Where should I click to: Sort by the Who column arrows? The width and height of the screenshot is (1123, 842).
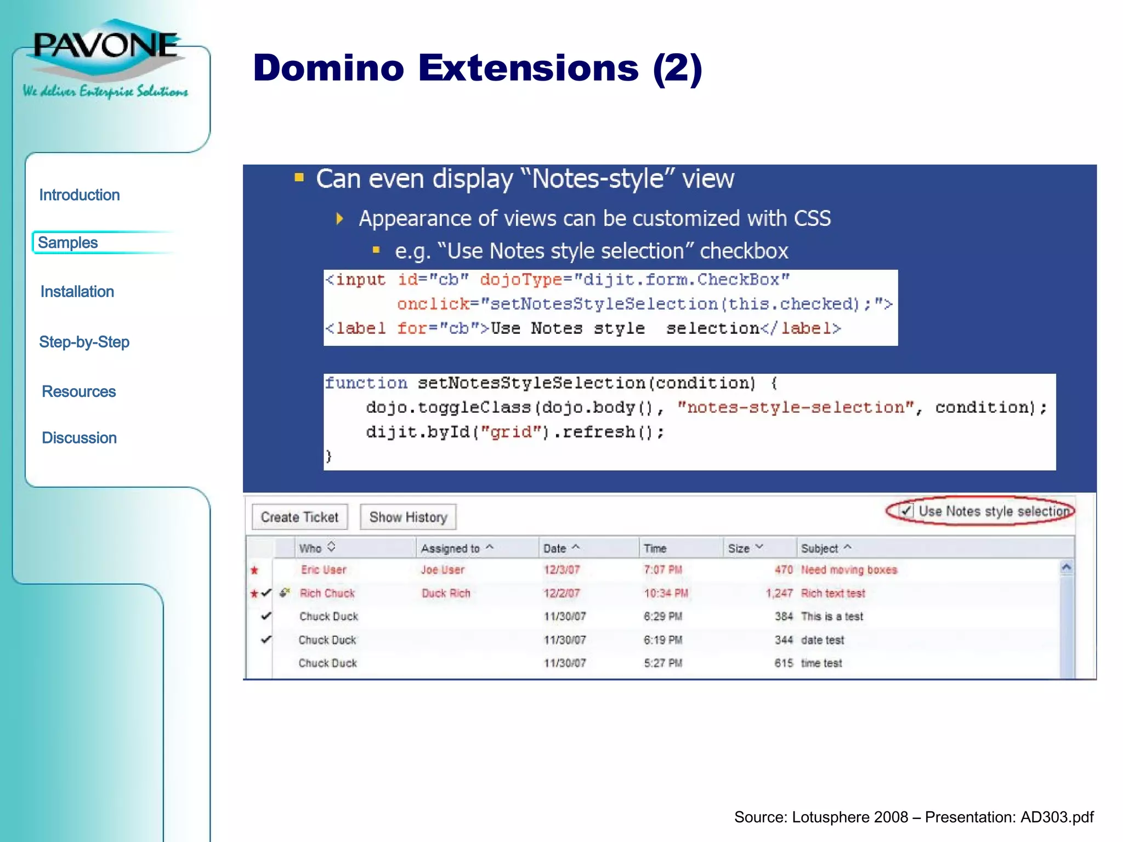click(331, 547)
